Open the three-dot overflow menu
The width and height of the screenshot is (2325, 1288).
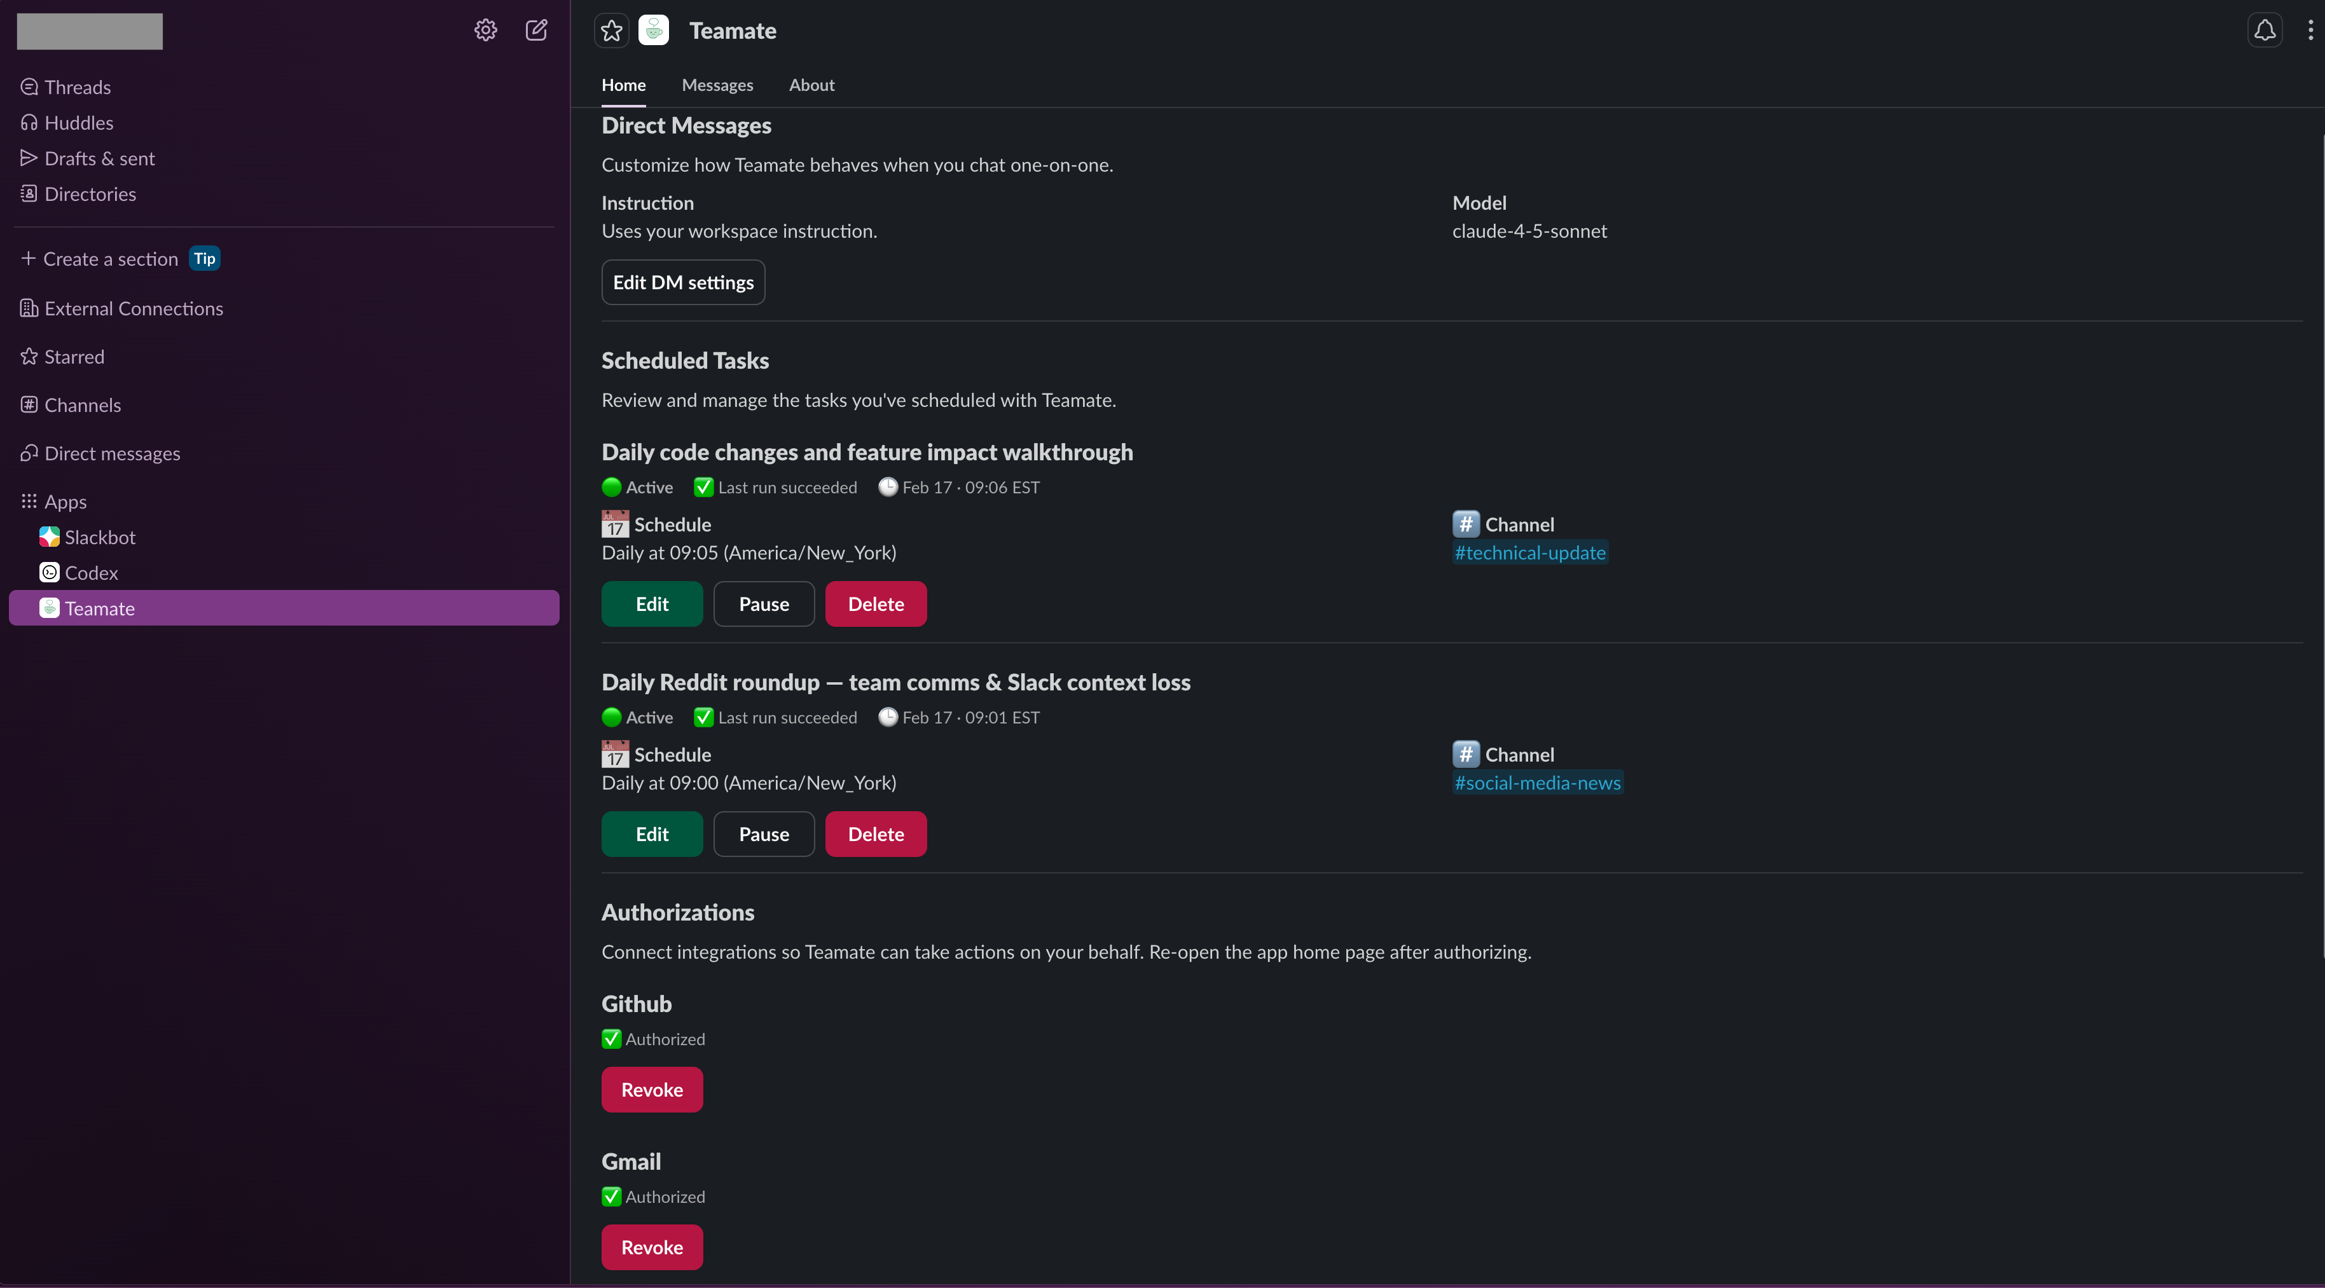[2310, 30]
